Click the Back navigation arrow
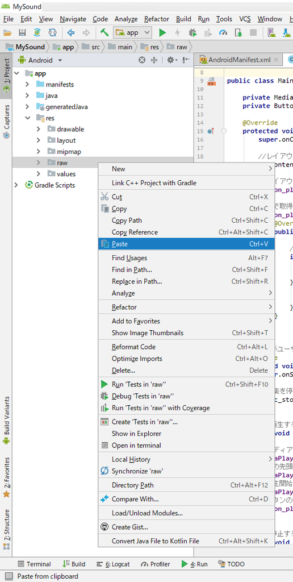Viewport: 293px width, 582px height. [71, 32]
